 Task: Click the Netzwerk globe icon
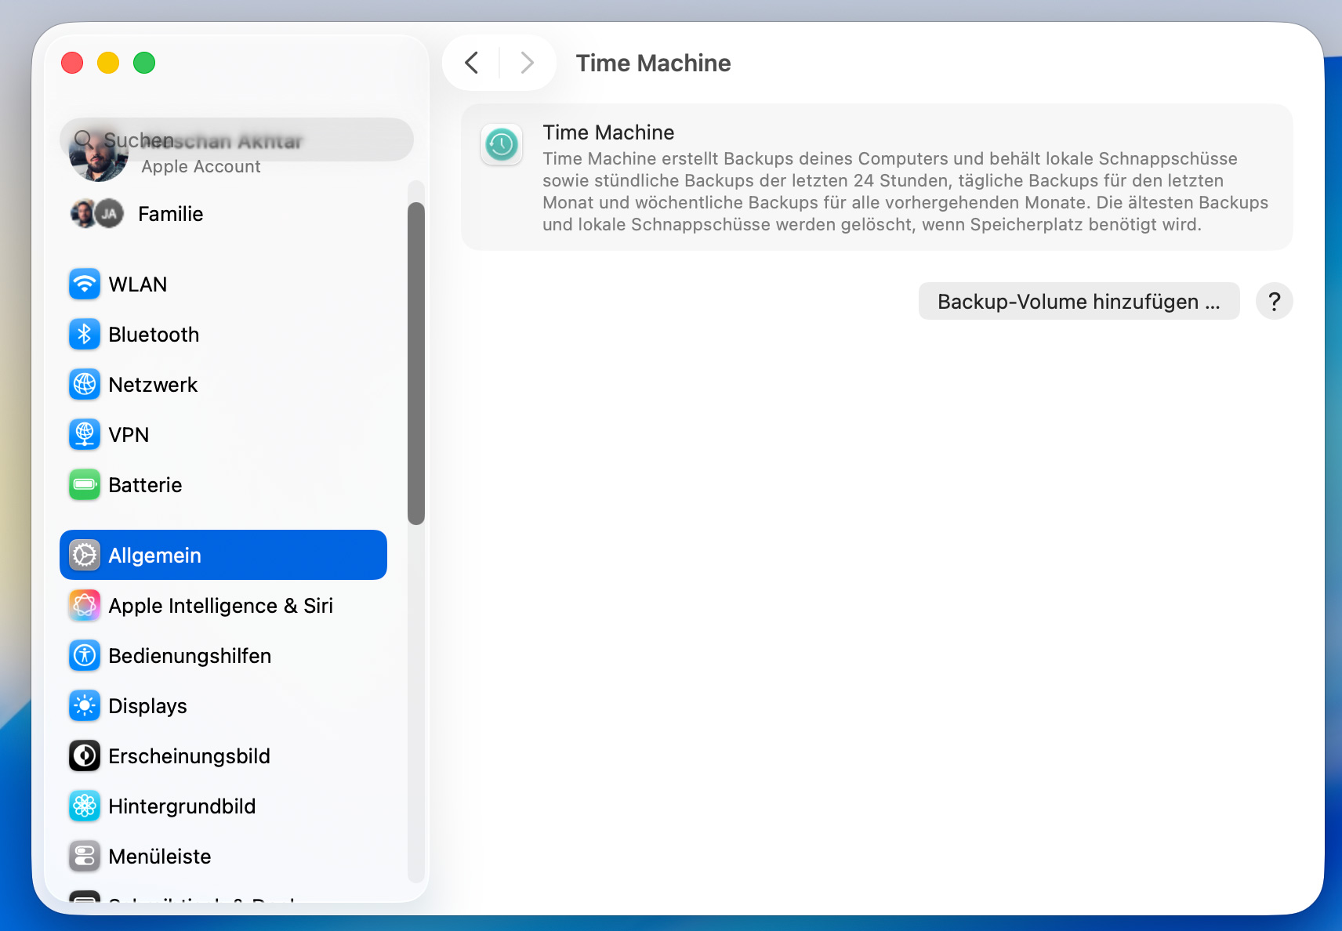[x=85, y=385]
